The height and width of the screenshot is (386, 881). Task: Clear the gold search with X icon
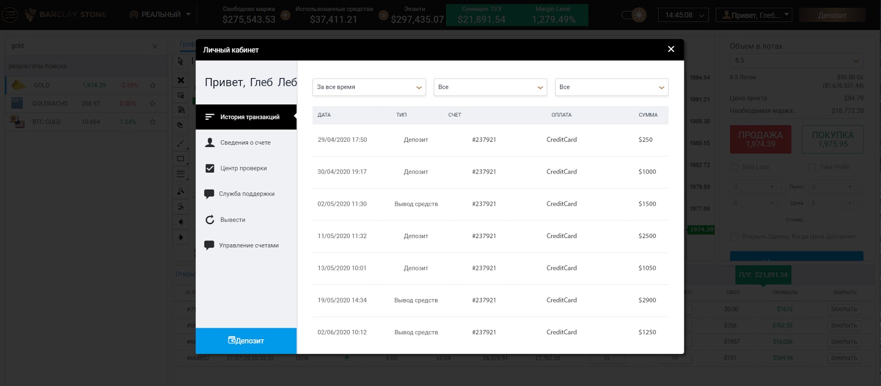[155, 46]
